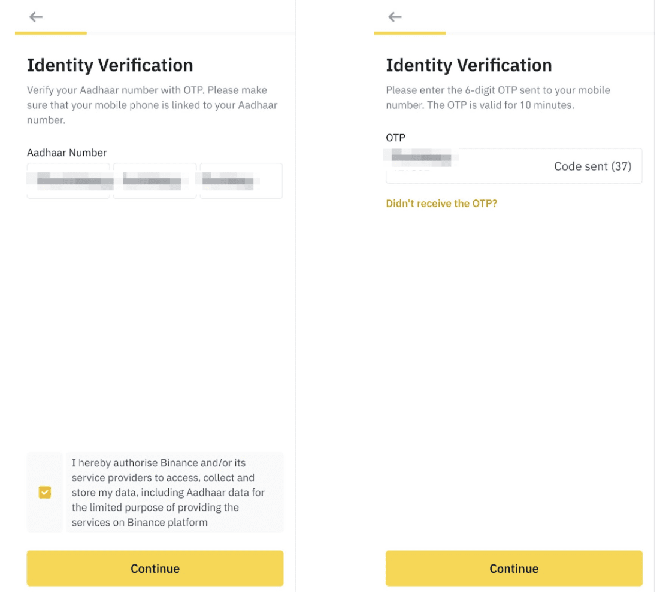Tap the "Aadhaar Number" field label
The image size is (672, 607).
67,153
